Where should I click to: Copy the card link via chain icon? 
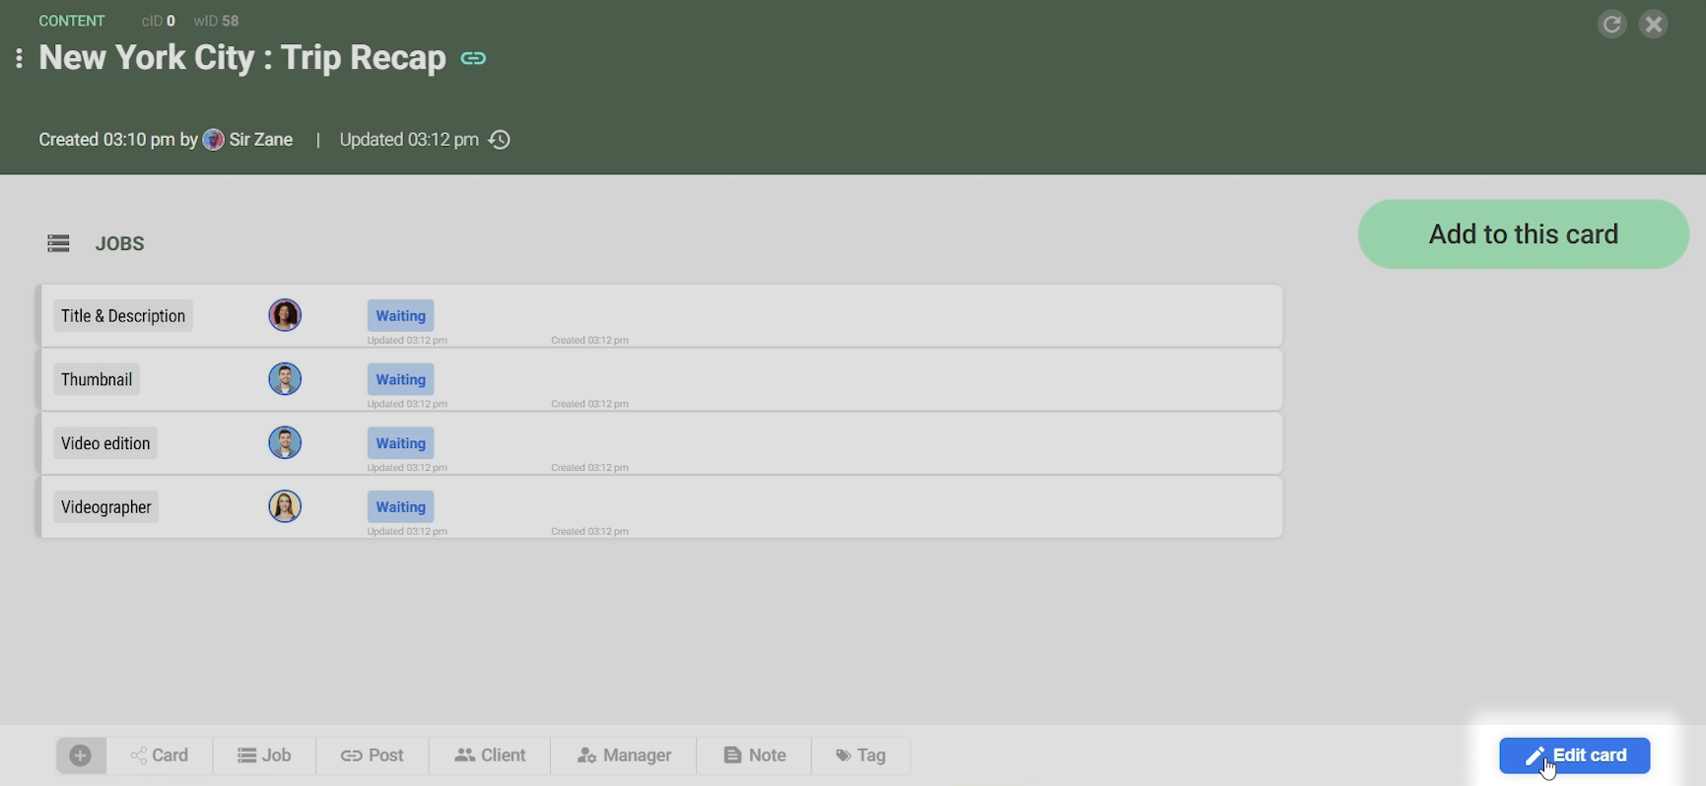[x=473, y=58]
